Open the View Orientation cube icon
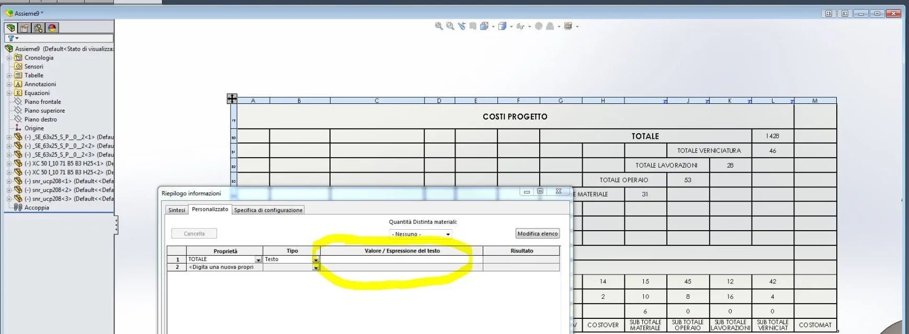The height and width of the screenshot is (334, 909). (484, 26)
